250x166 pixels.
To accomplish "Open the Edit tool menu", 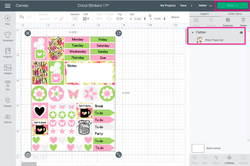I will [86, 19].
